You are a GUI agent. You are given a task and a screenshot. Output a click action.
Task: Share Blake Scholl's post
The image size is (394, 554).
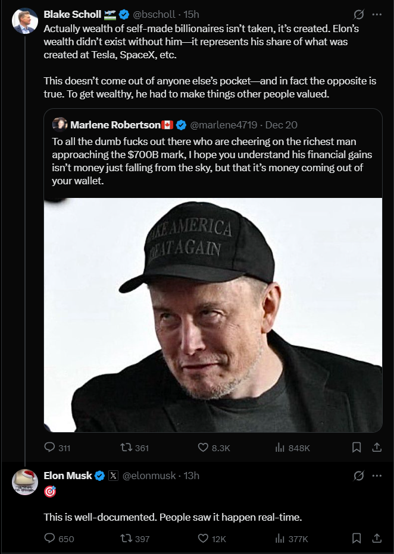pyautogui.click(x=376, y=448)
